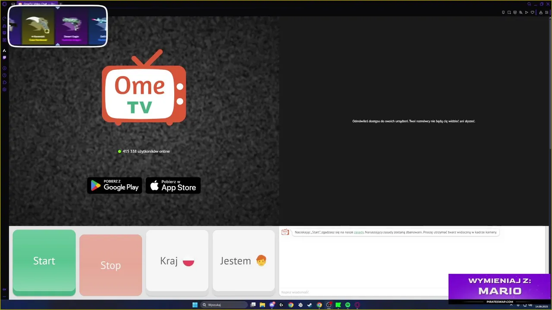Viewport: 552px width, 310px height.
Task: Click the page vertical scrollbar
Action: (550, 84)
